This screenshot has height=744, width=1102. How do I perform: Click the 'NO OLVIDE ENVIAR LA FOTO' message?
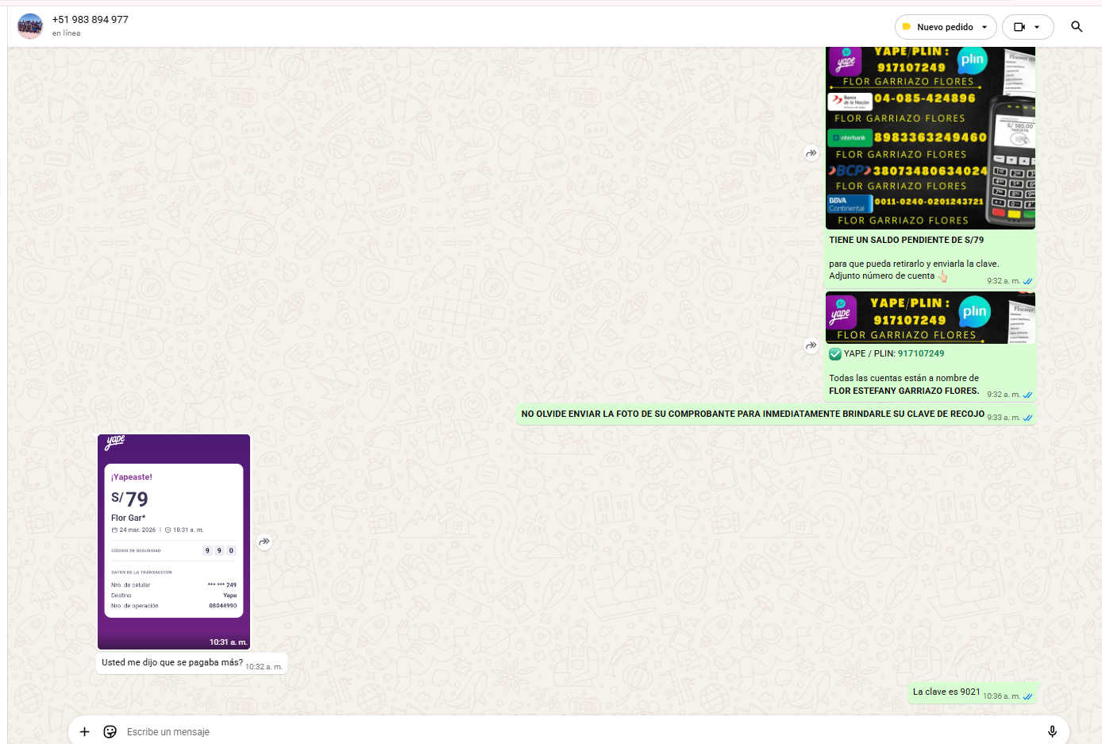pos(752,414)
